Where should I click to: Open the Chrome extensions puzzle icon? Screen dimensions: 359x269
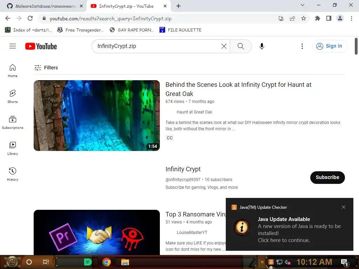click(x=318, y=18)
